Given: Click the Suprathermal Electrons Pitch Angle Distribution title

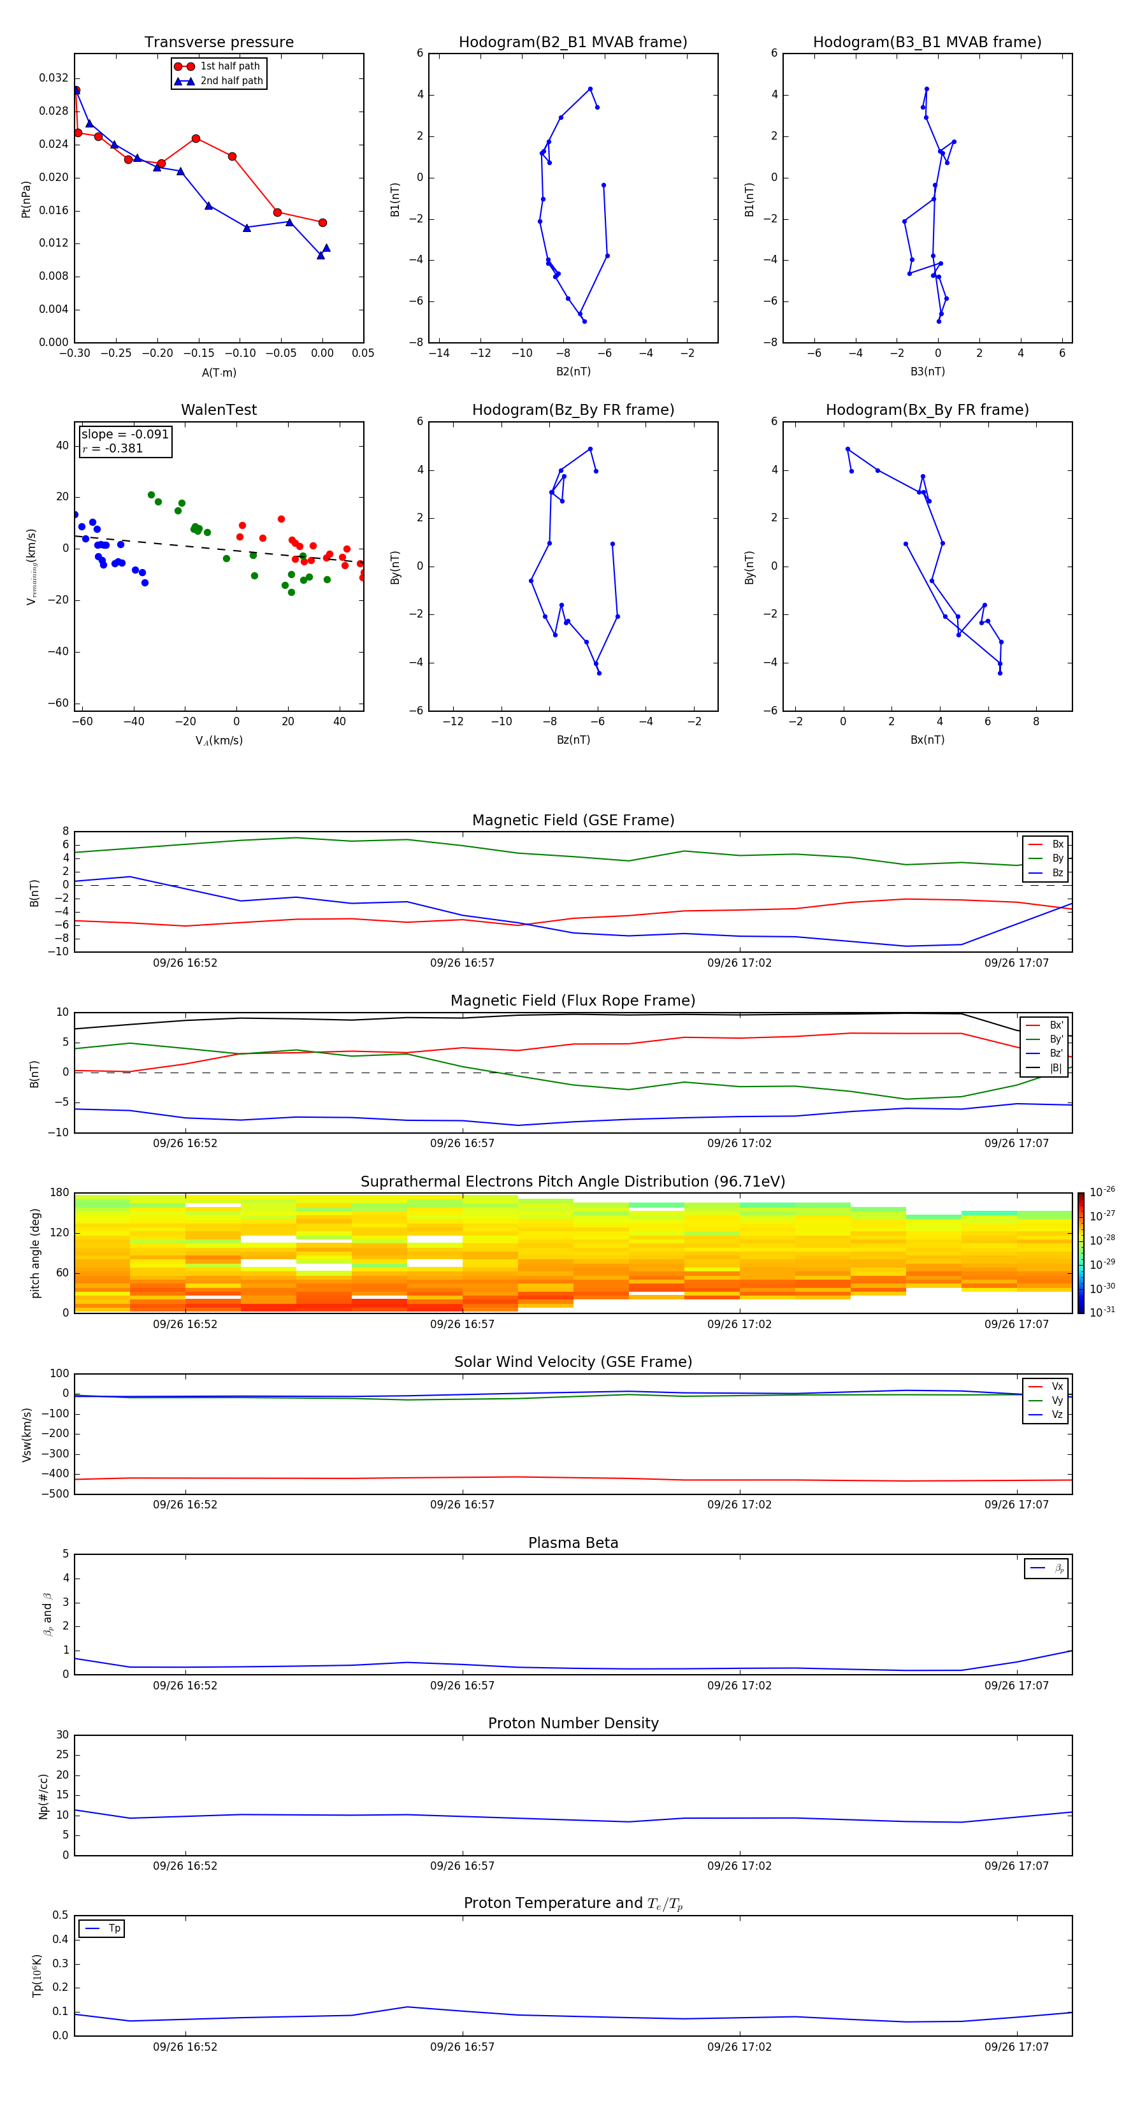Looking at the screenshot, I should [573, 1182].
